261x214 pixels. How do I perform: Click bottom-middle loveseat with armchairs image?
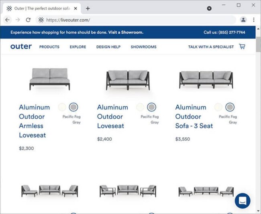coord(128,191)
